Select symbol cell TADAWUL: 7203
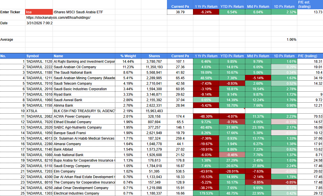Screen dimensions: 323x196 (x=39, y=171)
